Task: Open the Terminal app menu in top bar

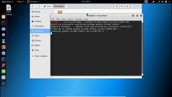Action: pyautogui.click(x=33, y=2)
